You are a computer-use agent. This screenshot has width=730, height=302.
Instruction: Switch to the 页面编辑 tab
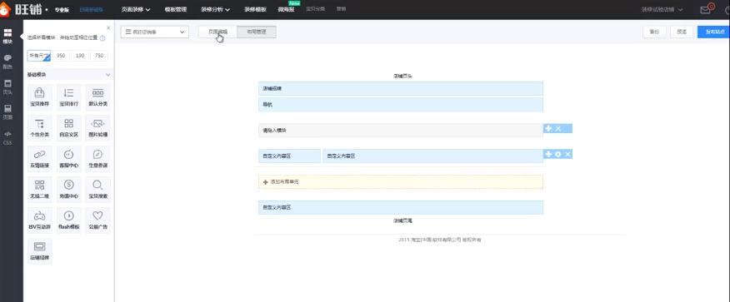pos(217,32)
